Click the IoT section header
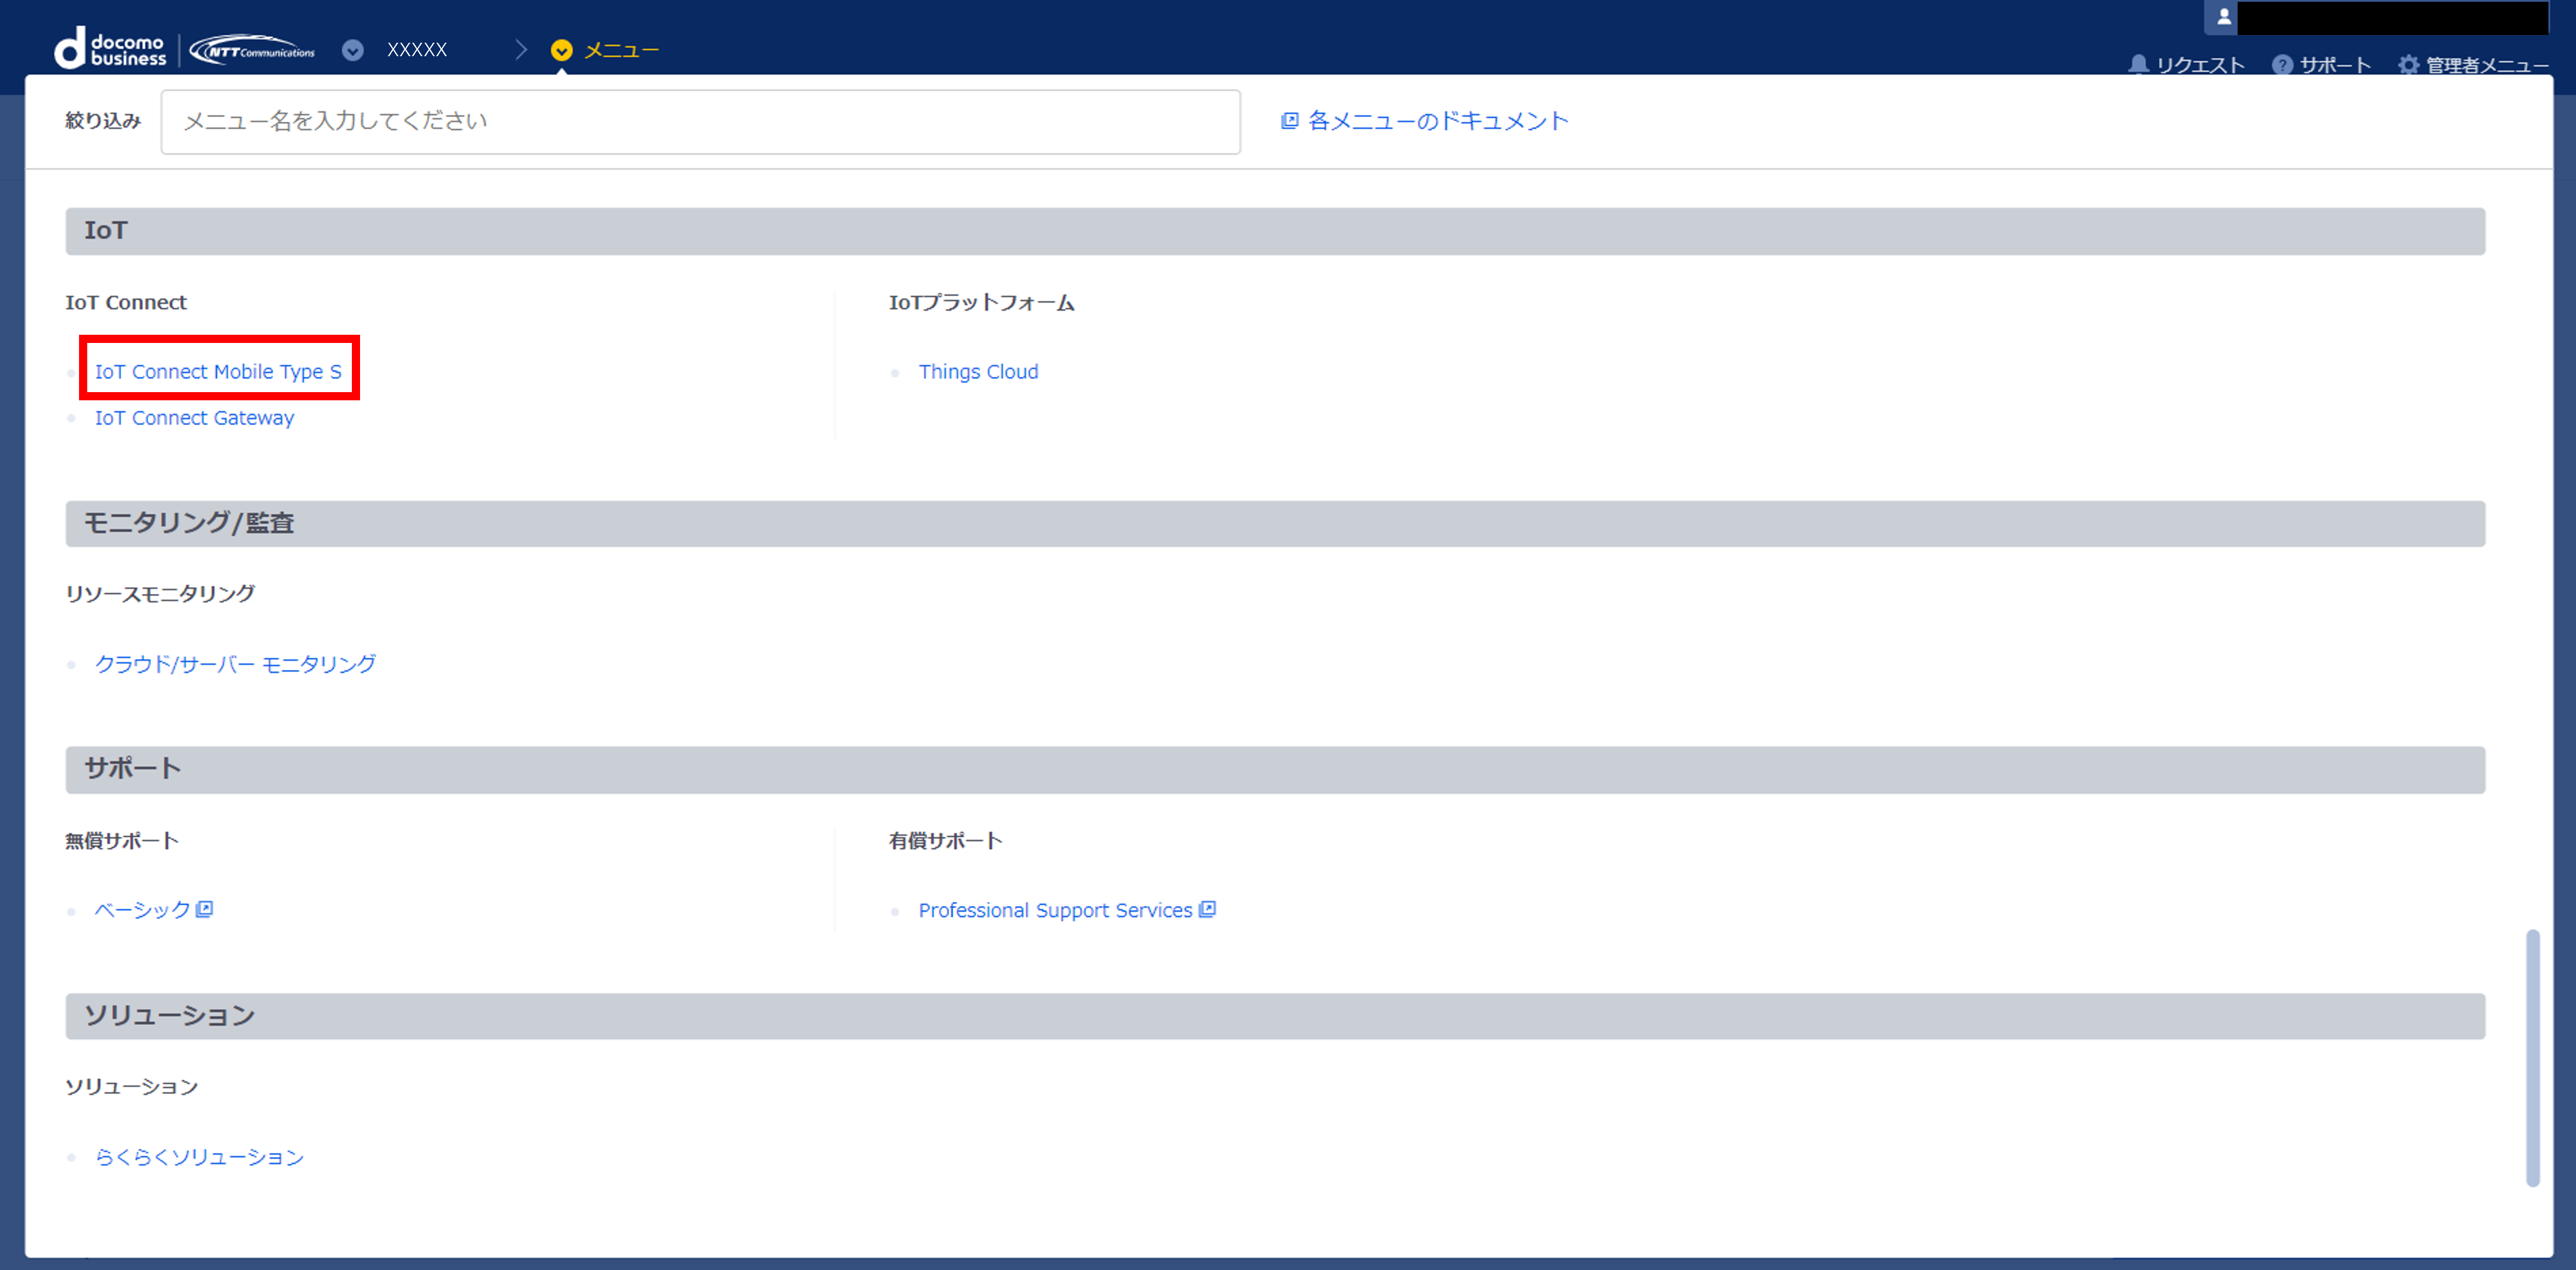This screenshot has height=1270, width=2576. click(x=1275, y=231)
